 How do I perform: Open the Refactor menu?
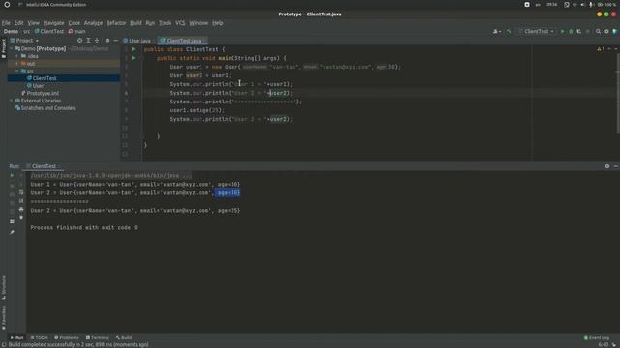point(116,23)
